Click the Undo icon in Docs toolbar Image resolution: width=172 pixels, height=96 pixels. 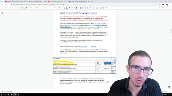click(17, 8)
